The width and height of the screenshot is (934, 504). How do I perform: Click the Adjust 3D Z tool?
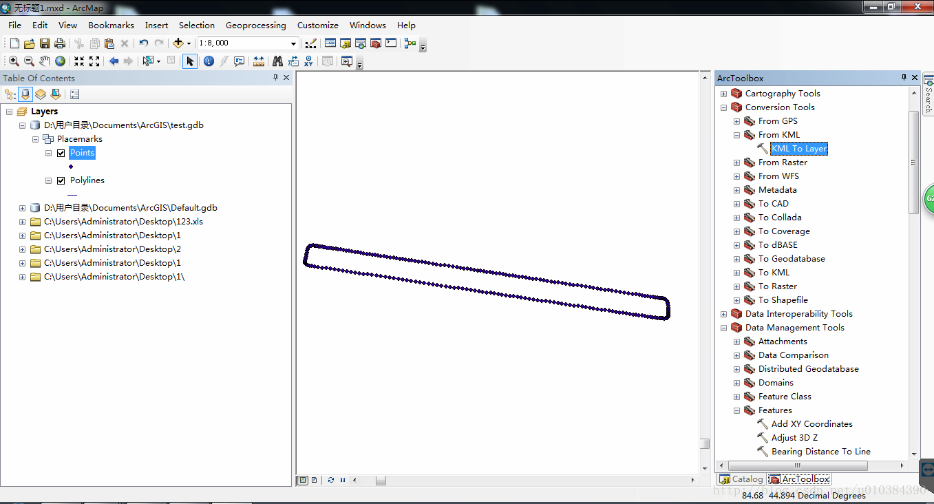pos(795,438)
